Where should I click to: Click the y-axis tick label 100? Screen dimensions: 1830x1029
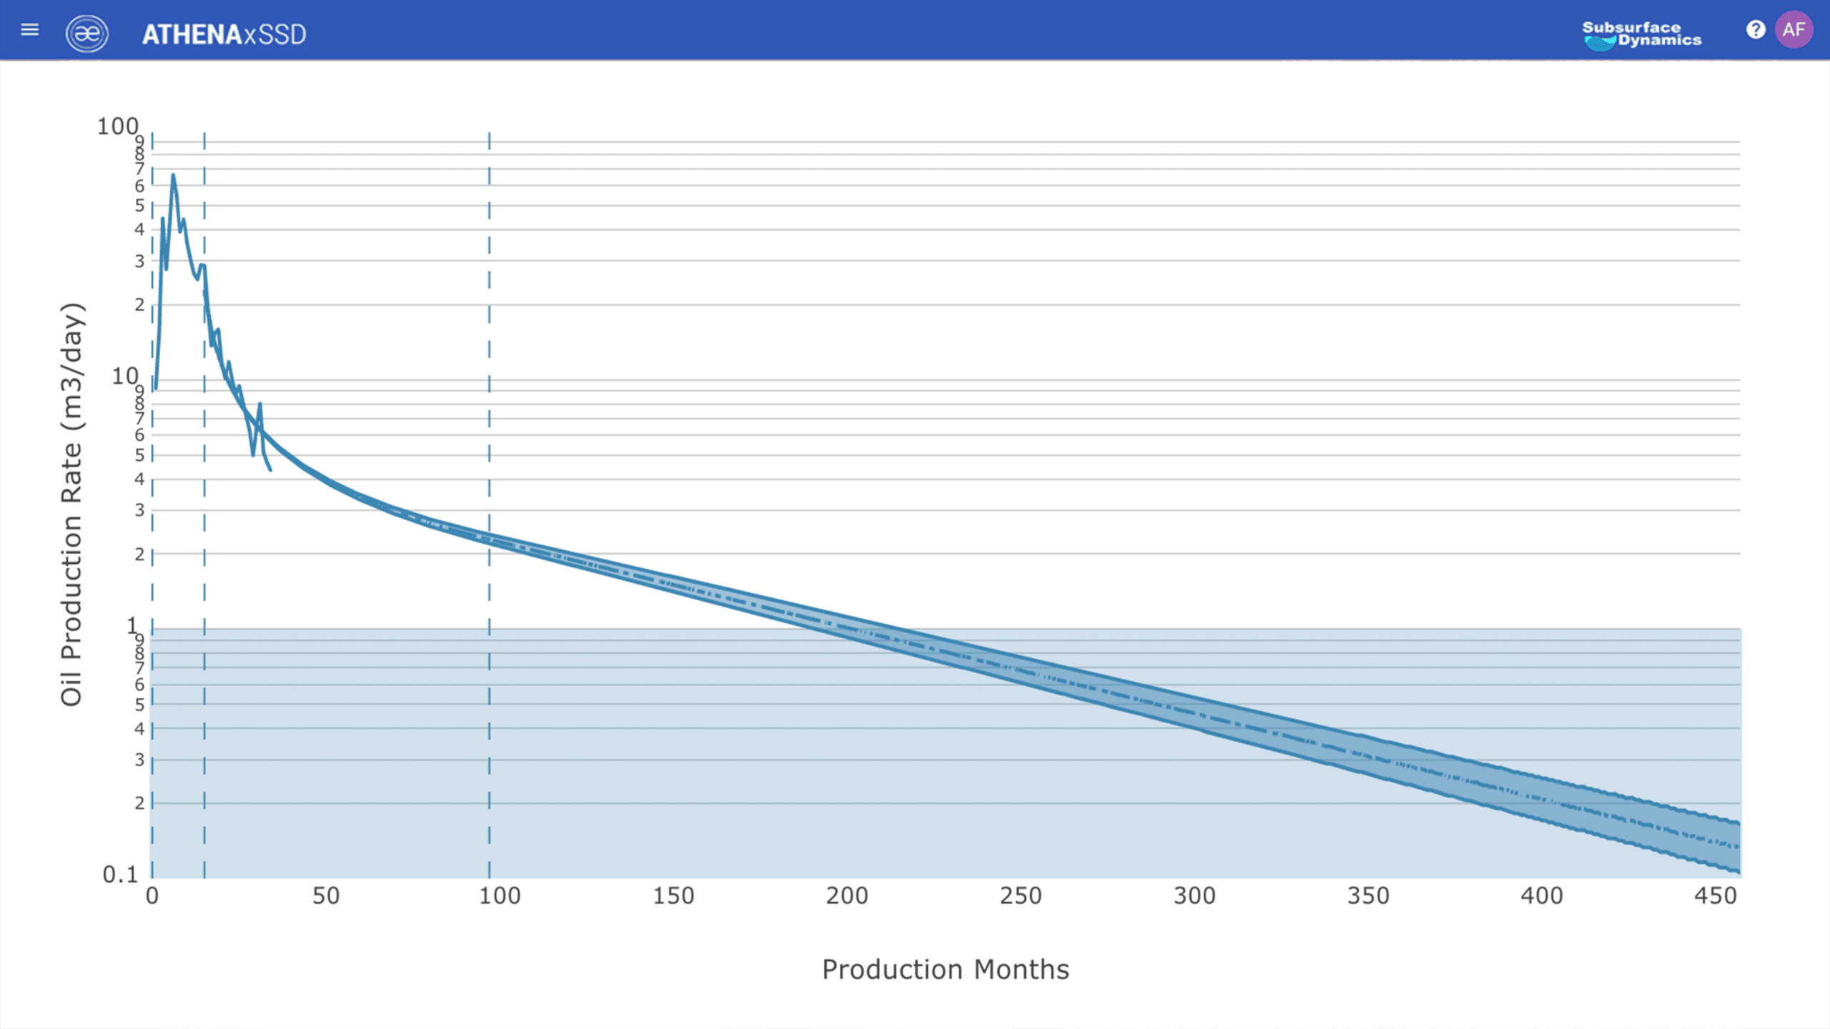[x=117, y=126]
